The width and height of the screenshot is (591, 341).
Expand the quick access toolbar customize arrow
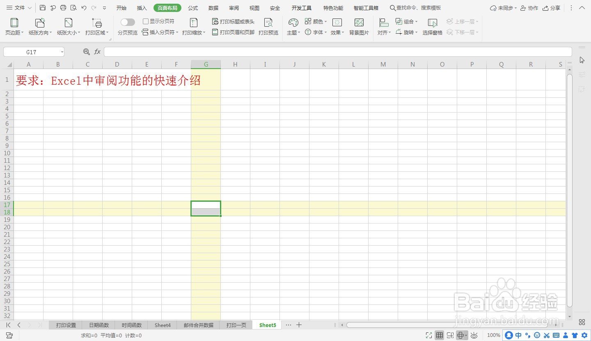[104, 8]
